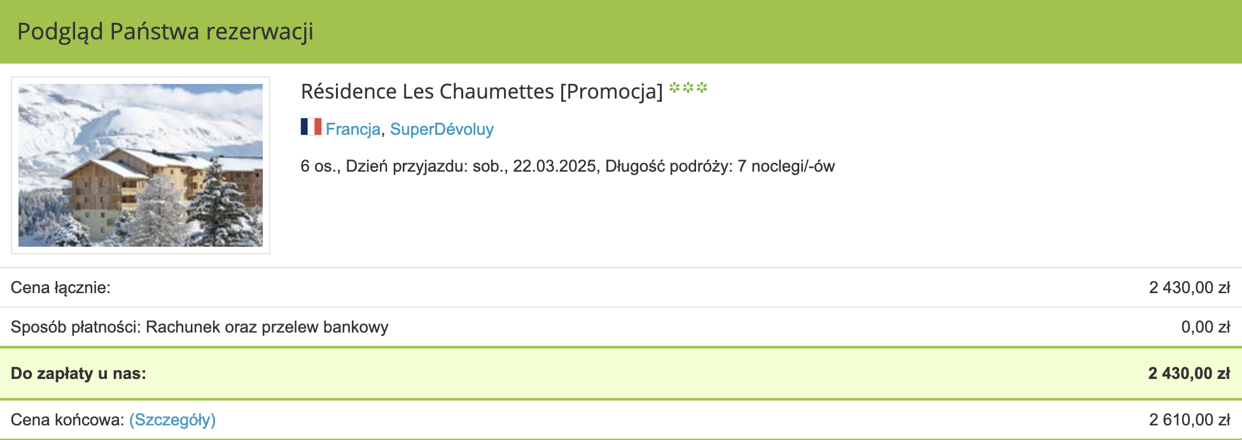Click the bold 2 430,00 zł amount due
The height and width of the screenshot is (440, 1242).
tap(1189, 373)
